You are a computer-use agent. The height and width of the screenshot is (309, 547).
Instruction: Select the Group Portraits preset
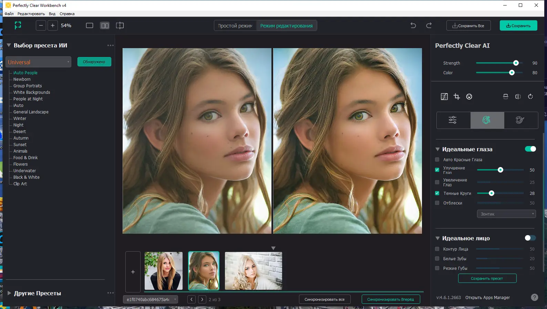click(28, 86)
